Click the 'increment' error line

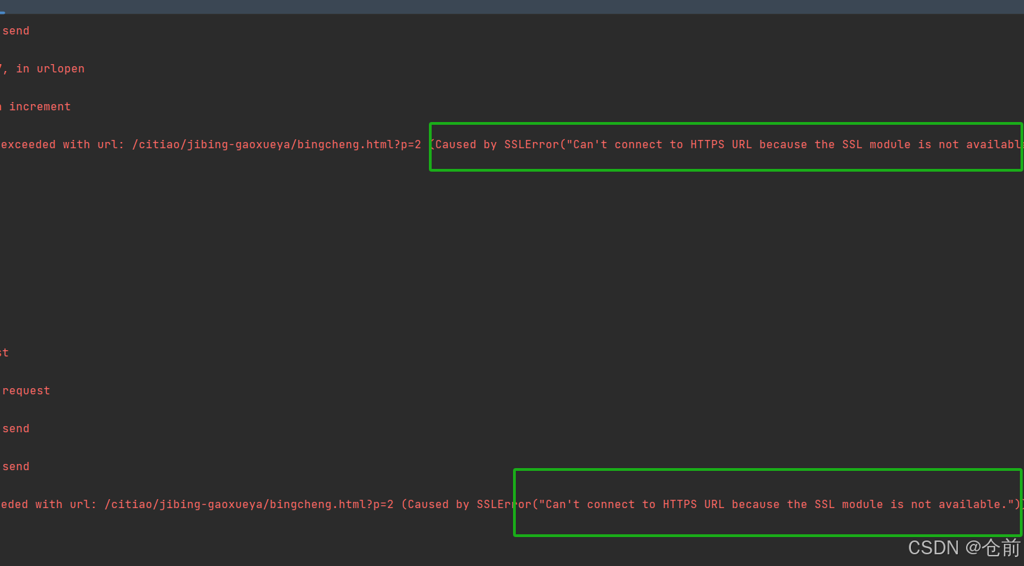point(39,106)
